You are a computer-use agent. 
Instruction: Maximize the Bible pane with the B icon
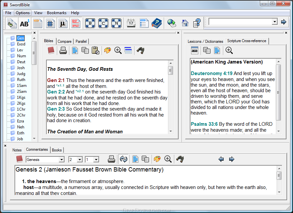(x=90, y=23)
